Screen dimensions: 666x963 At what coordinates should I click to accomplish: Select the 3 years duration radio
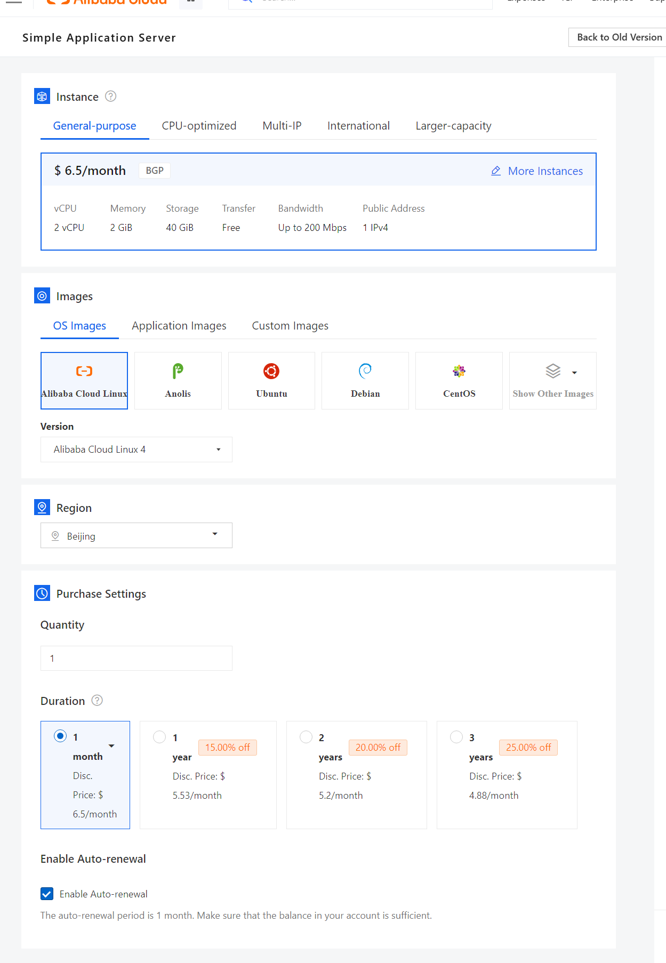456,737
